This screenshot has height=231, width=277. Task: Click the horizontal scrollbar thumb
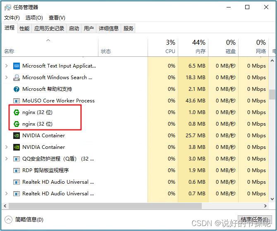(x=105, y=206)
